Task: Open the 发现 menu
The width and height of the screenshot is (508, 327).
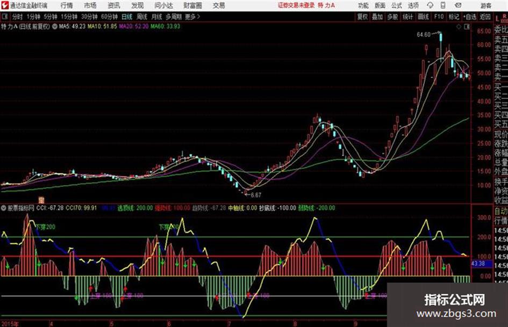Action: 138,5
